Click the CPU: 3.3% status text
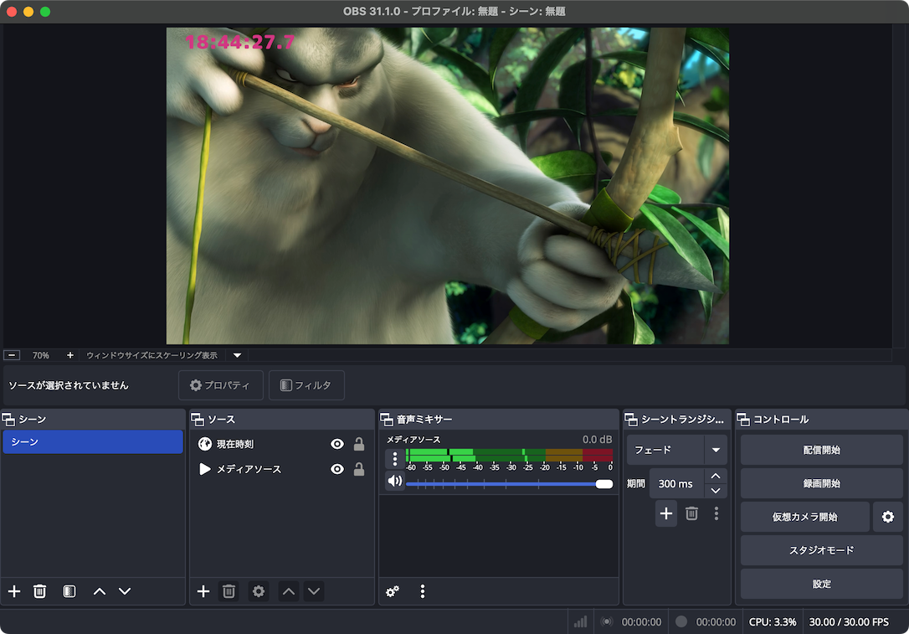Viewport: 909px width, 634px height. 773,621
